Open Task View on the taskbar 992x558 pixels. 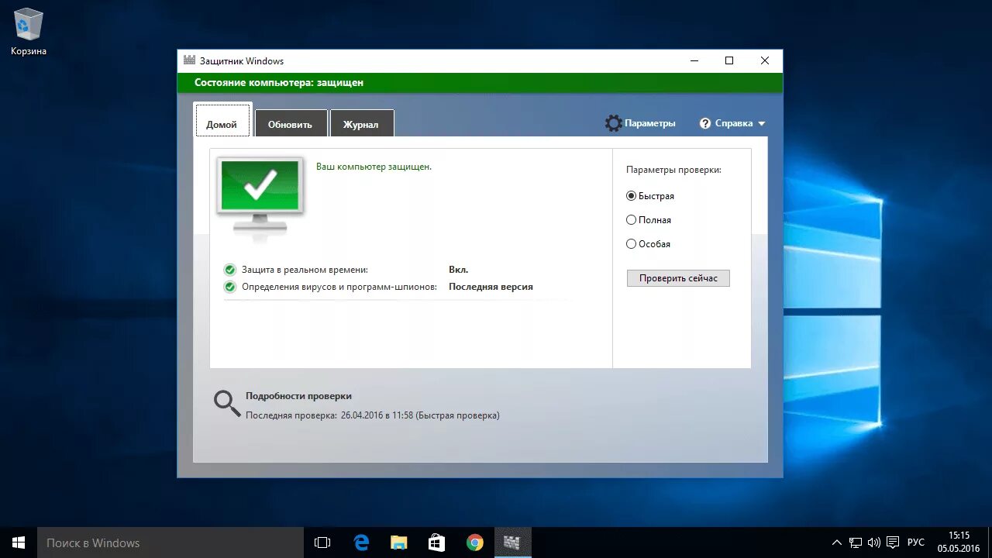(322, 542)
